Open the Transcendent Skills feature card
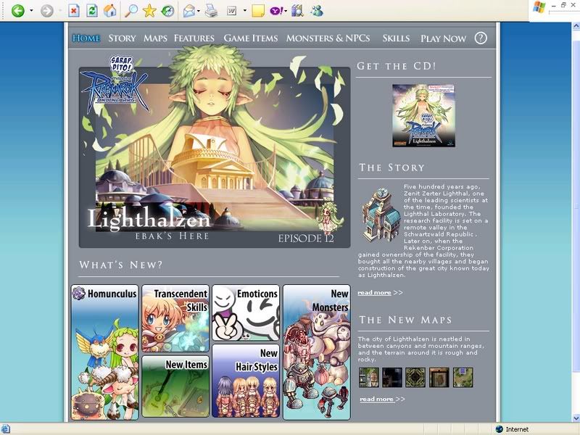580x435 pixels. pyautogui.click(x=175, y=318)
